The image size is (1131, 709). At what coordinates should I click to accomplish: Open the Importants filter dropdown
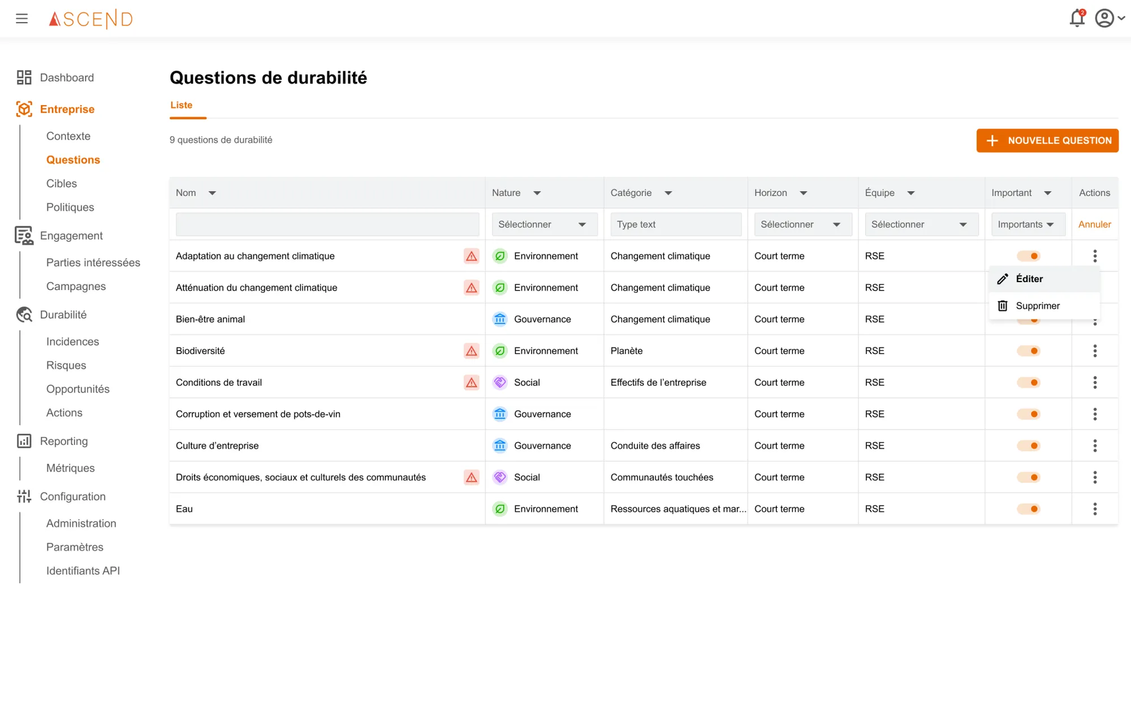1027,224
